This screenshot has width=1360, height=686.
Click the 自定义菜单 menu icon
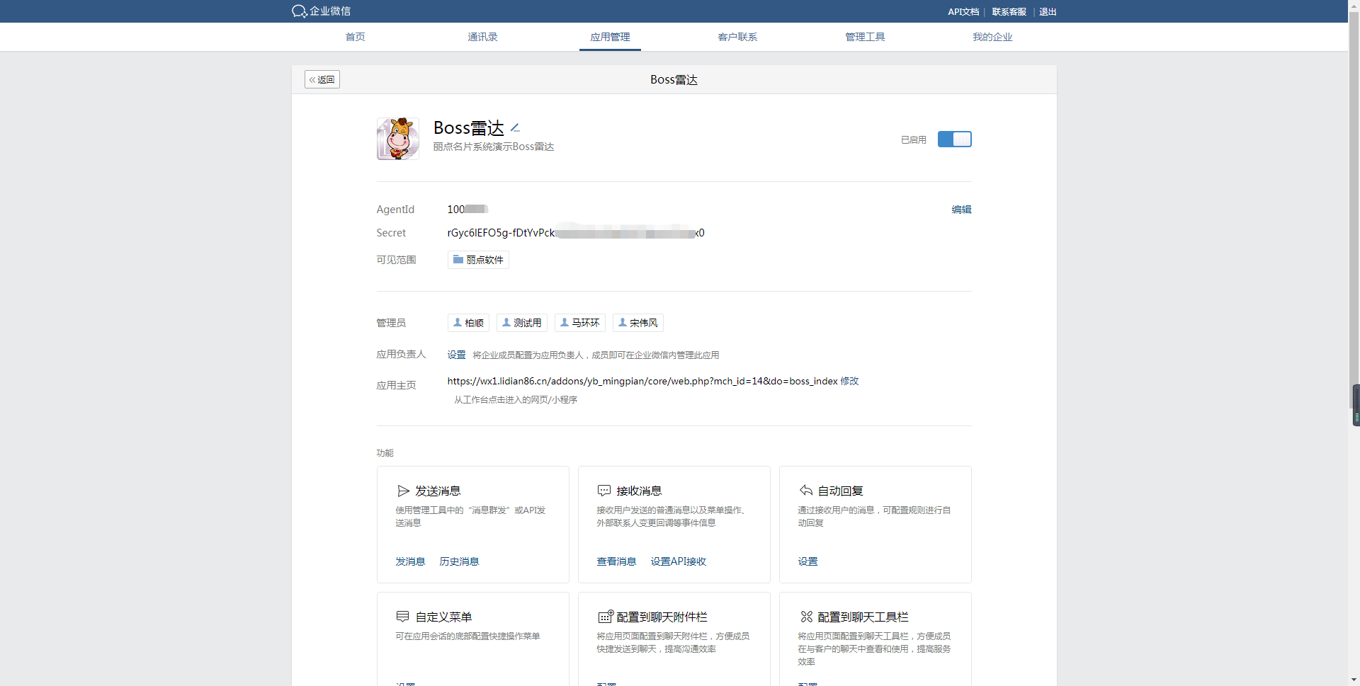[x=403, y=617]
